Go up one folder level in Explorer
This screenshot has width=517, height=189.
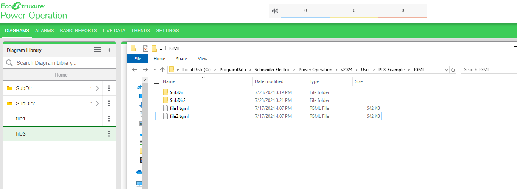click(162, 70)
